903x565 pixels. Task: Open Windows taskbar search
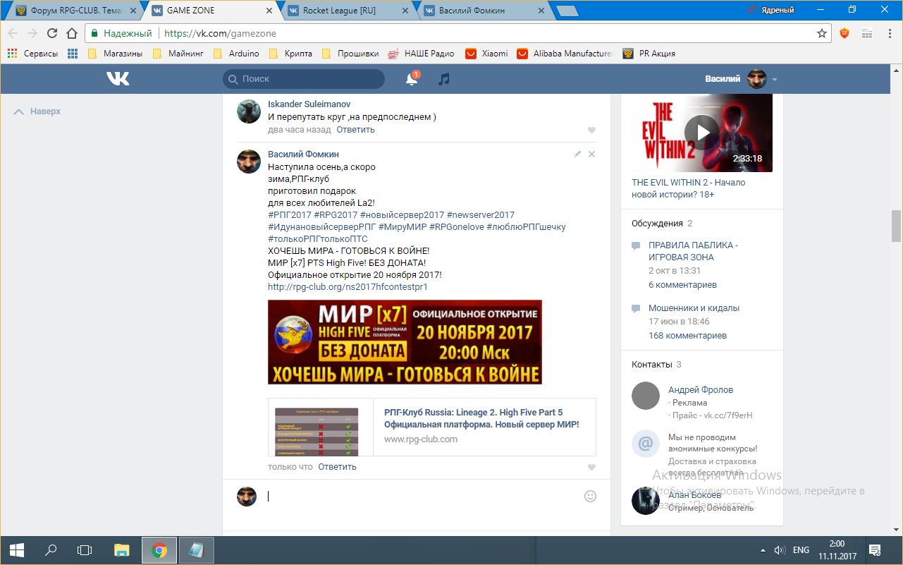click(x=51, y=550)
